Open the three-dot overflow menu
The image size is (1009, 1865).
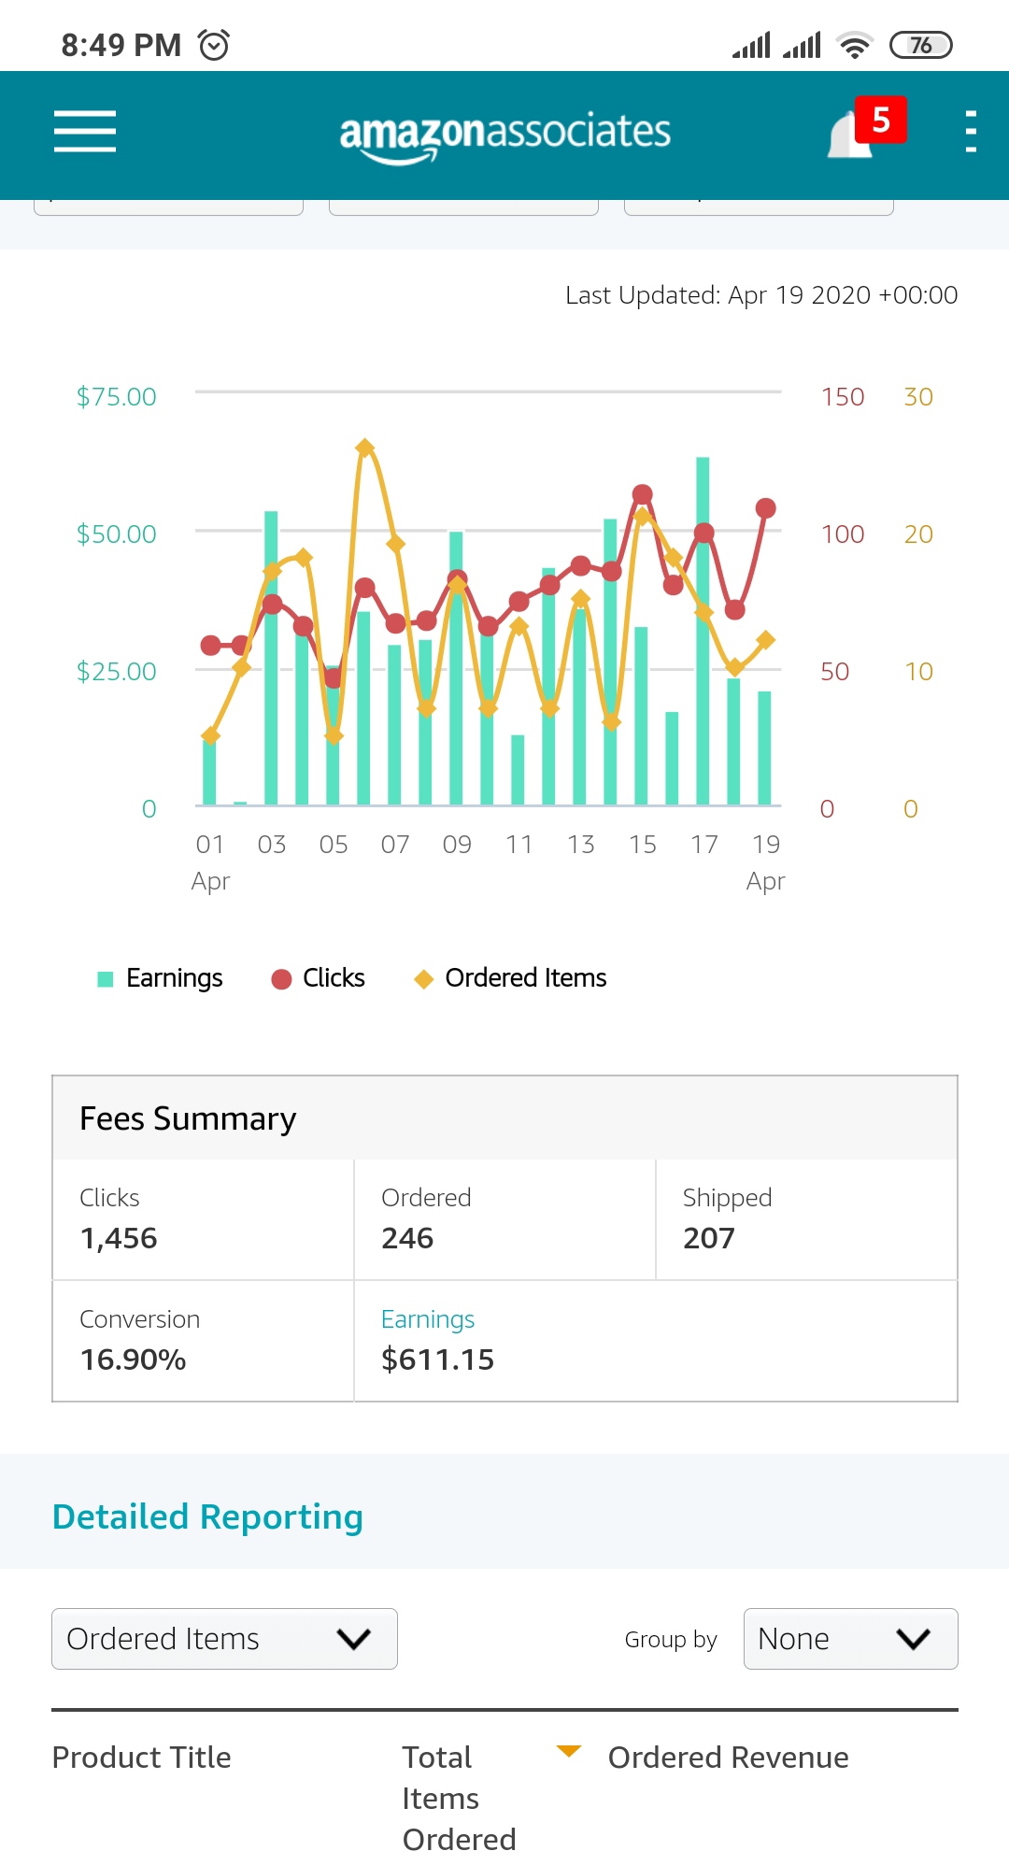click(971, 131)
